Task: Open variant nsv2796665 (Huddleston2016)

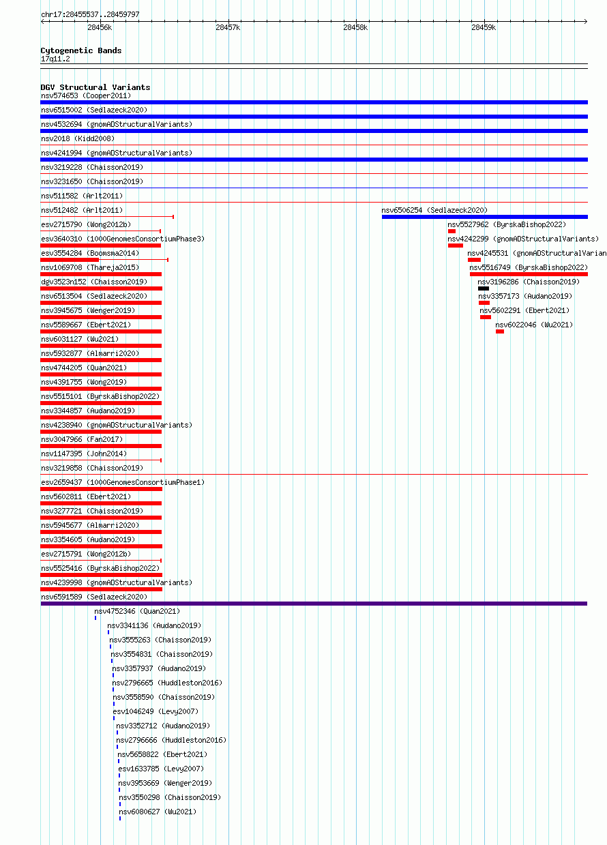Action: (167, 683)
